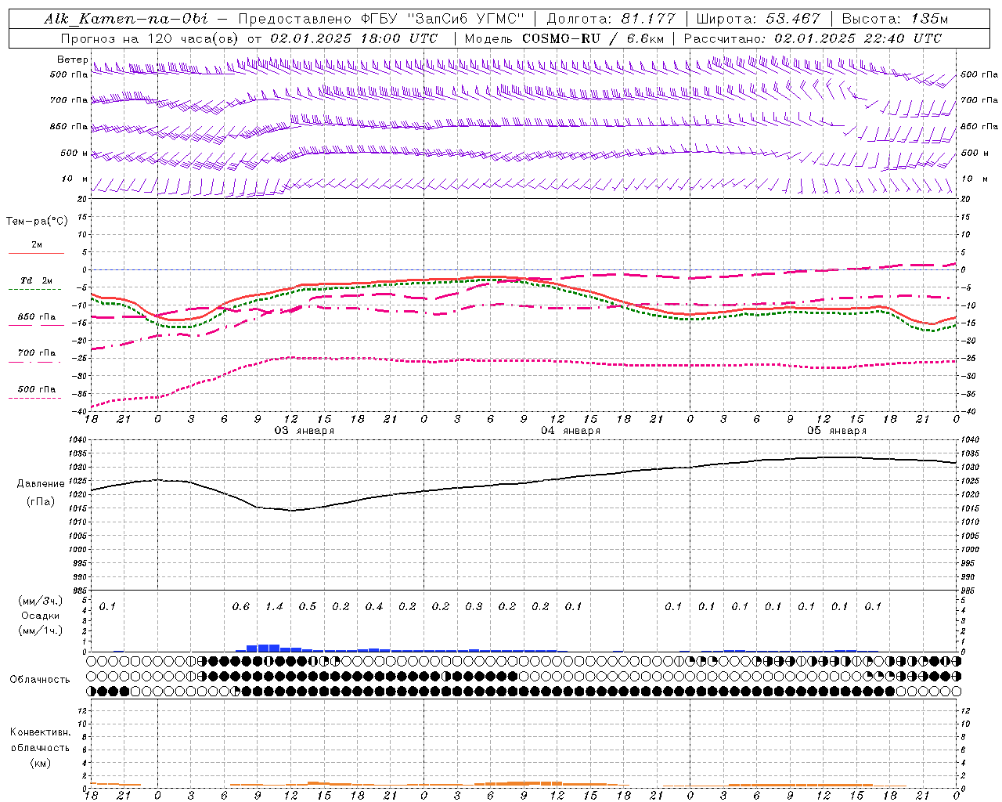1002x802 pixels.
Task: Click the date label 04 января
Action: click(x=571, y=431)
